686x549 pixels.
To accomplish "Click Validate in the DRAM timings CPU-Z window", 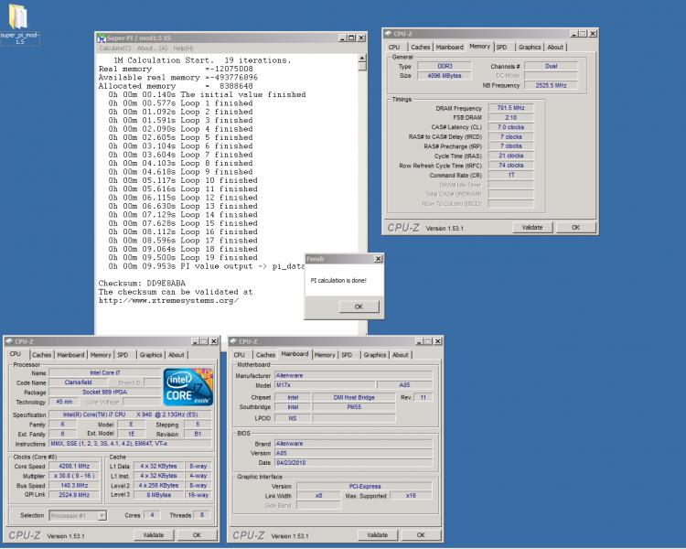I will pyautogui.click(x=532, y=227).
